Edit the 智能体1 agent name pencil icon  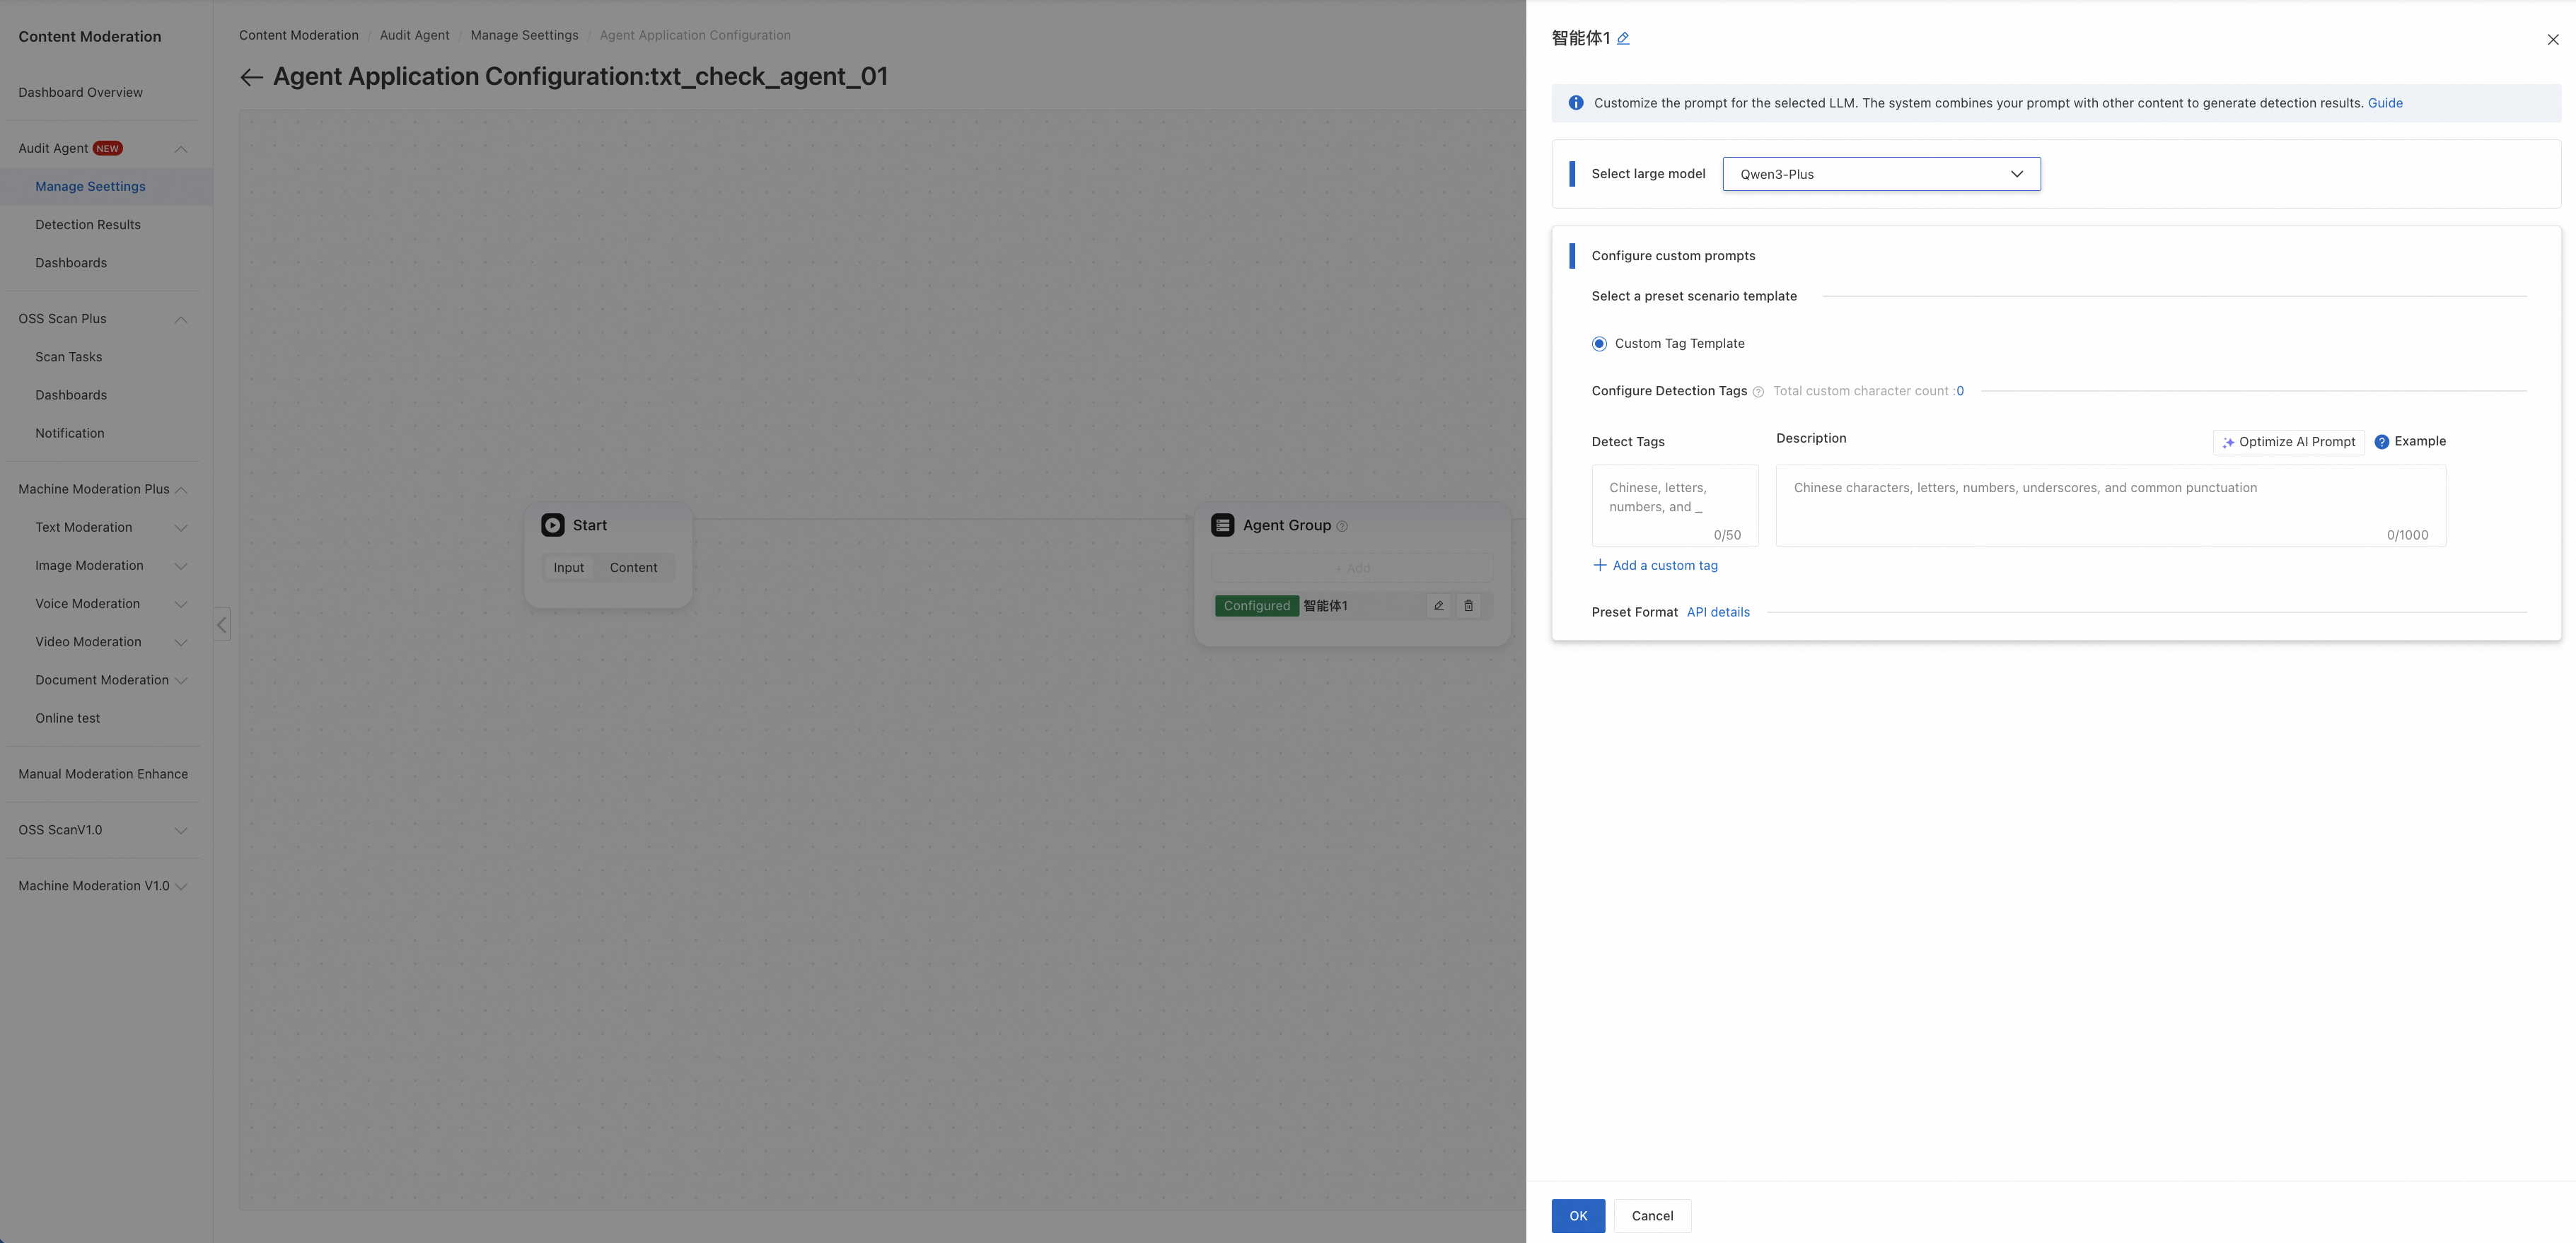click(1623, 39)
